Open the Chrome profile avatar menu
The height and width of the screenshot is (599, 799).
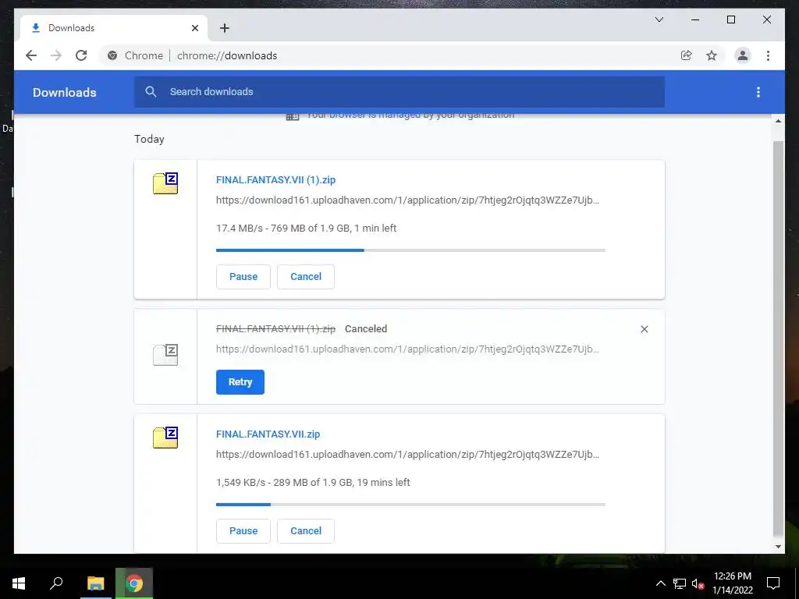[x=743, y=55]
